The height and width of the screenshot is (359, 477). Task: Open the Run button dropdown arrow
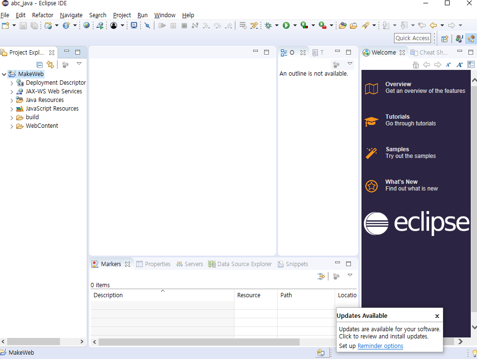click(295, 25)
